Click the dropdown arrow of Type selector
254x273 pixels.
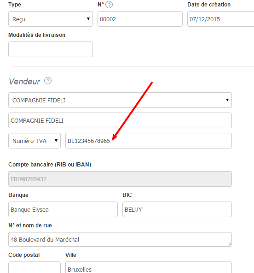pos(88,19)
